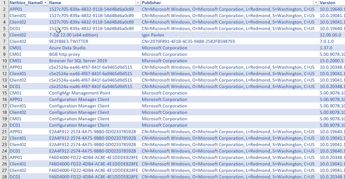The image size is (345, 179).
Task: Click the CN=2079F891 publisher cell
Action: pos(188,41)
